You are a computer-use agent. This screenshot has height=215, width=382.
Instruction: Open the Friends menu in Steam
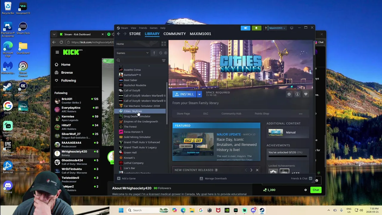(x=143, y=28)
